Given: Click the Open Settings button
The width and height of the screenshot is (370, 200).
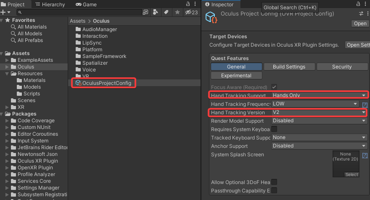Looking at the screenshot, I should pos(357,45).
